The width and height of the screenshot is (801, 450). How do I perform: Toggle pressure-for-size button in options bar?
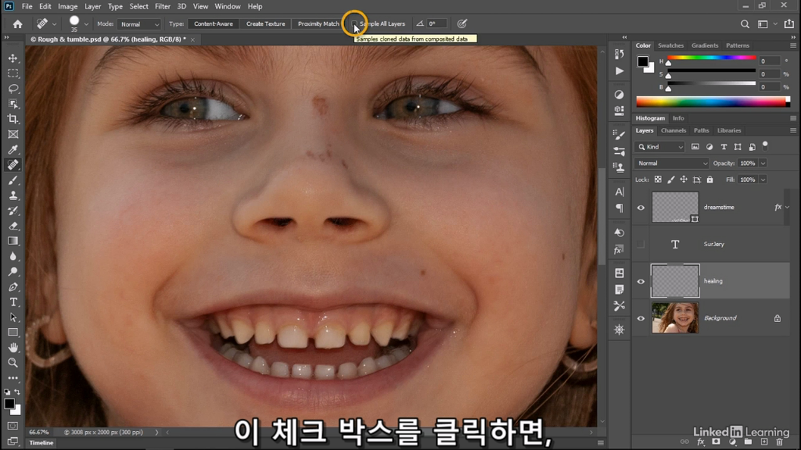[x=462, y=24]
